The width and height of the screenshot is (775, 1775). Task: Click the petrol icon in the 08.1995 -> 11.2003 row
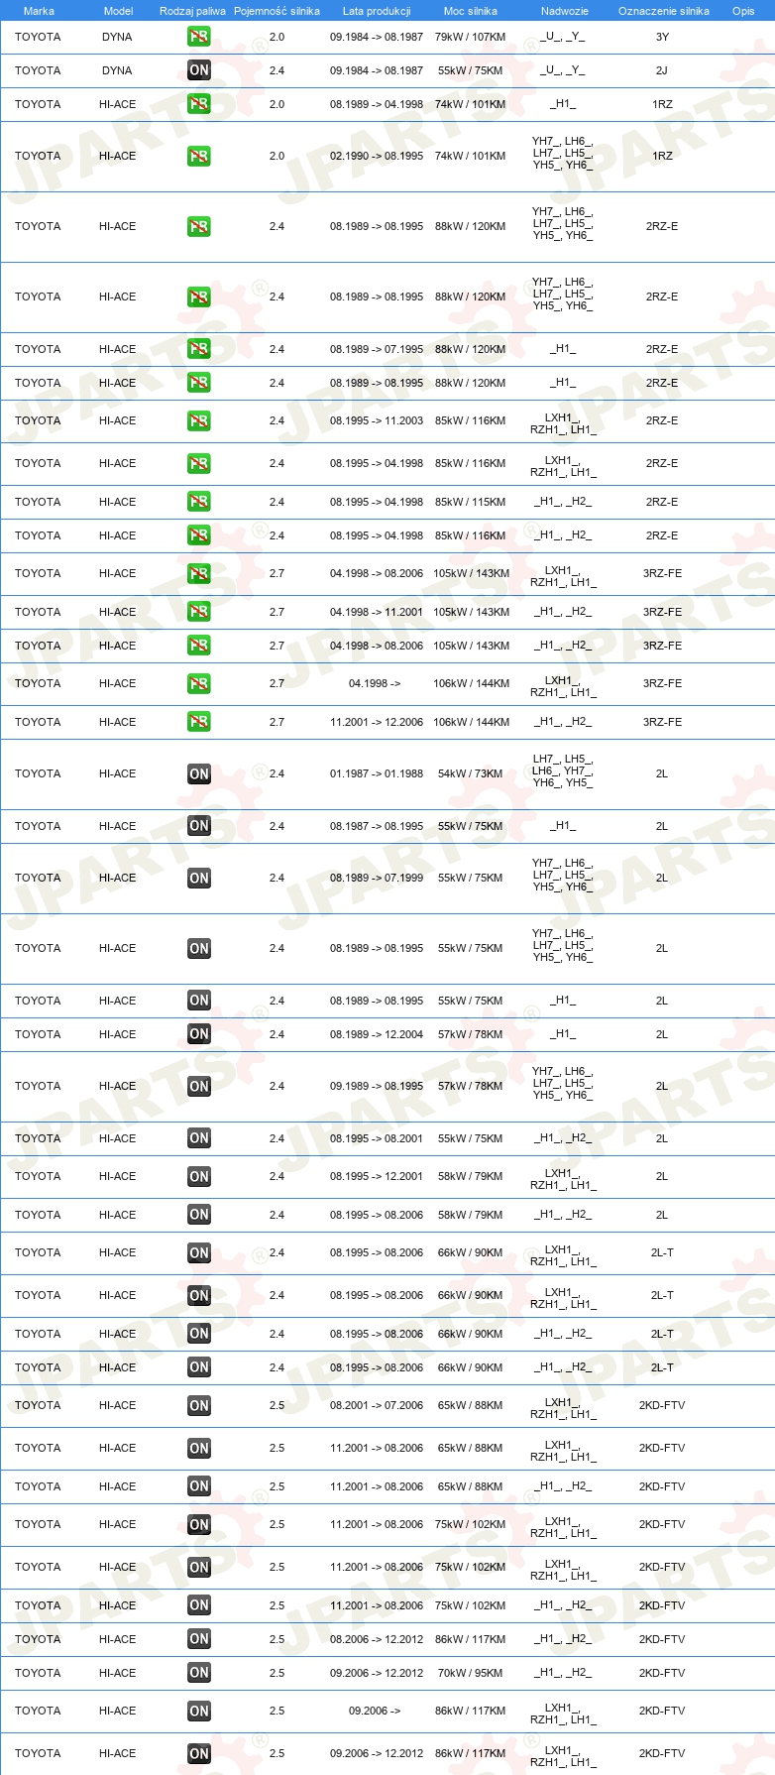pyautogui.click(x=199, y=420)
